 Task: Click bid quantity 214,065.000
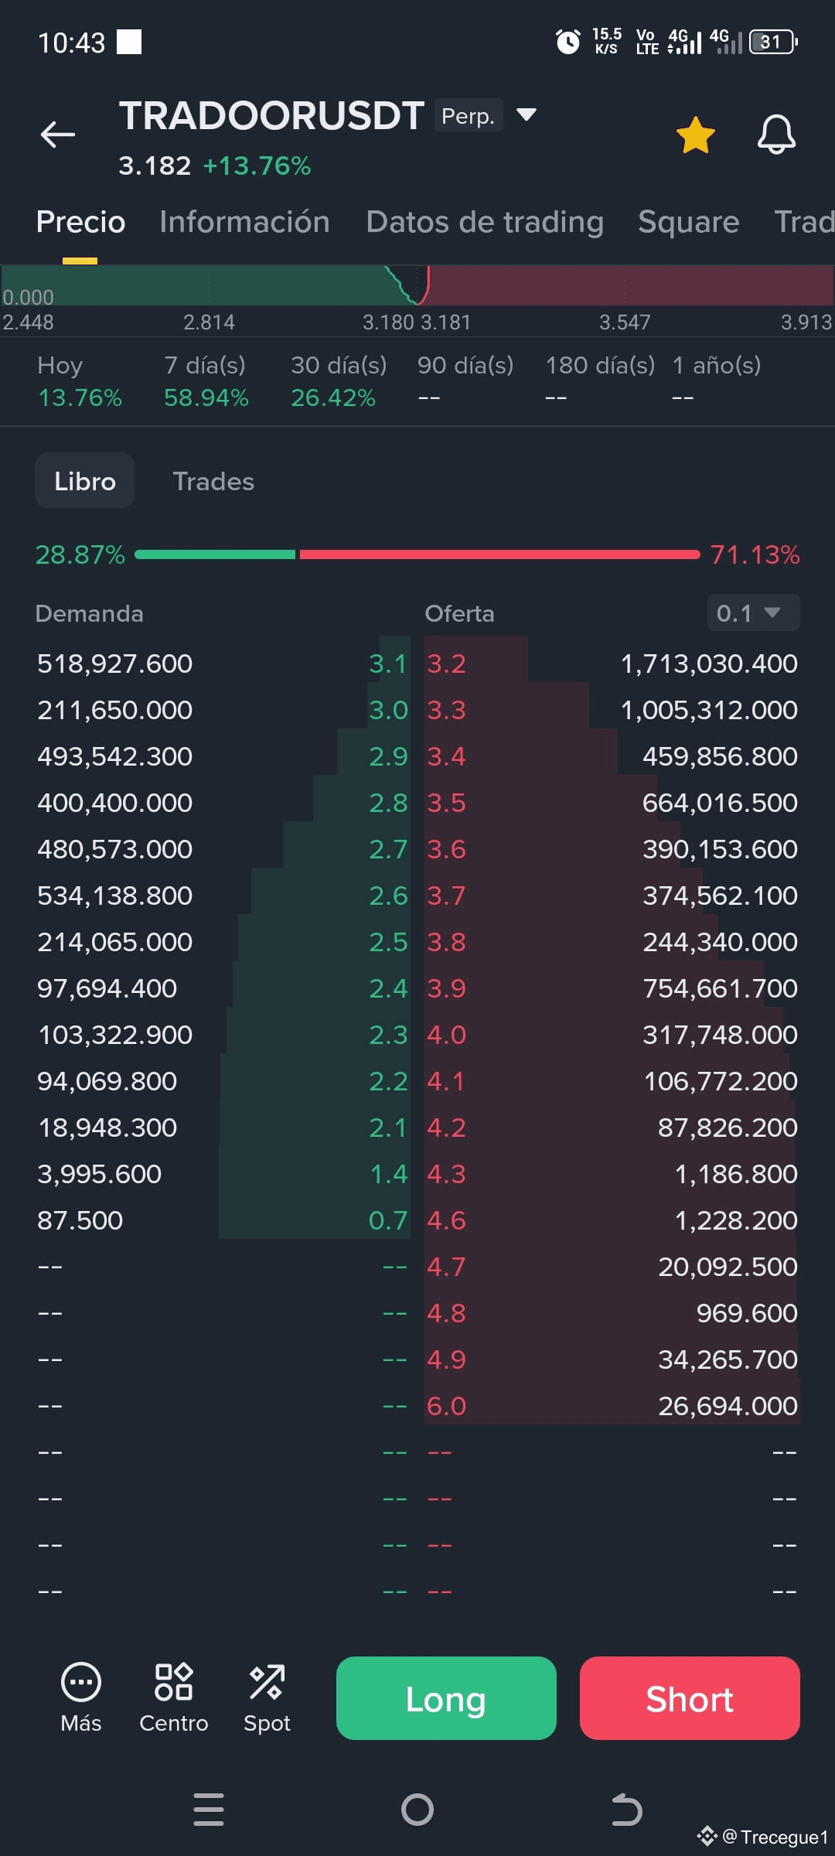click(114, 942)
